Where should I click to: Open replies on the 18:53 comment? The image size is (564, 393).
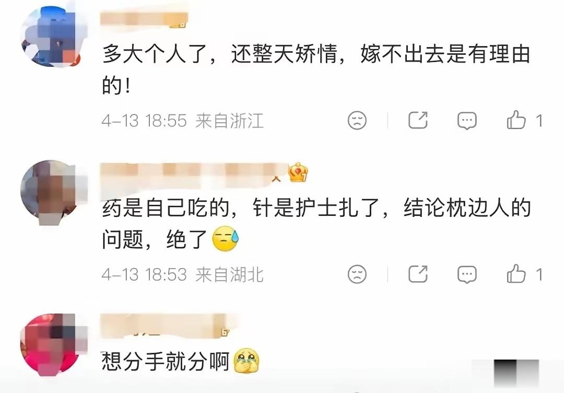coord(467,274)
